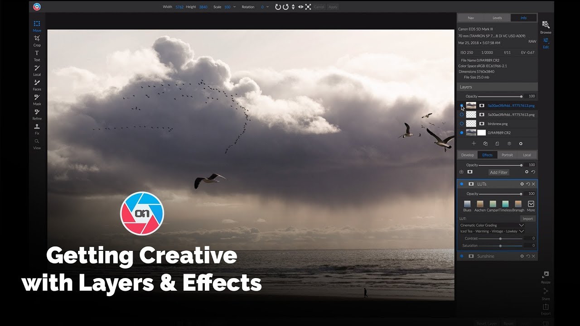Switch to the Nav tab
The width and height of the screenshot is (580, 326).
tap(471, 18)
